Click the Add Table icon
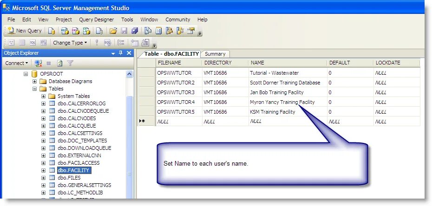 134,43
